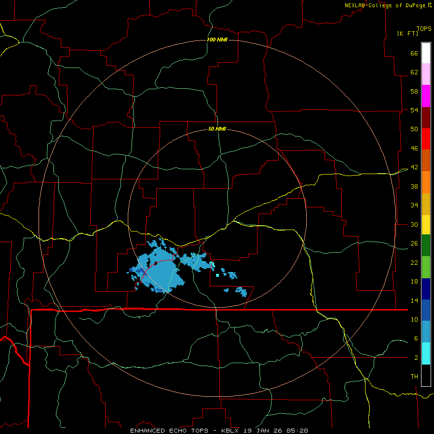Click the light pink legend swatch

(x=426, y=74)
